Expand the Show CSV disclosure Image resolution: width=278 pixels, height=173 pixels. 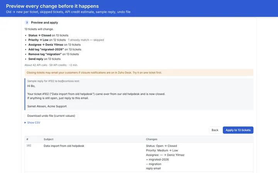tap(32, 123)
